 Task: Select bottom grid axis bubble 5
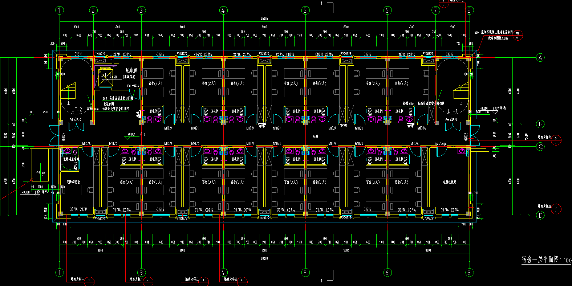305,272
